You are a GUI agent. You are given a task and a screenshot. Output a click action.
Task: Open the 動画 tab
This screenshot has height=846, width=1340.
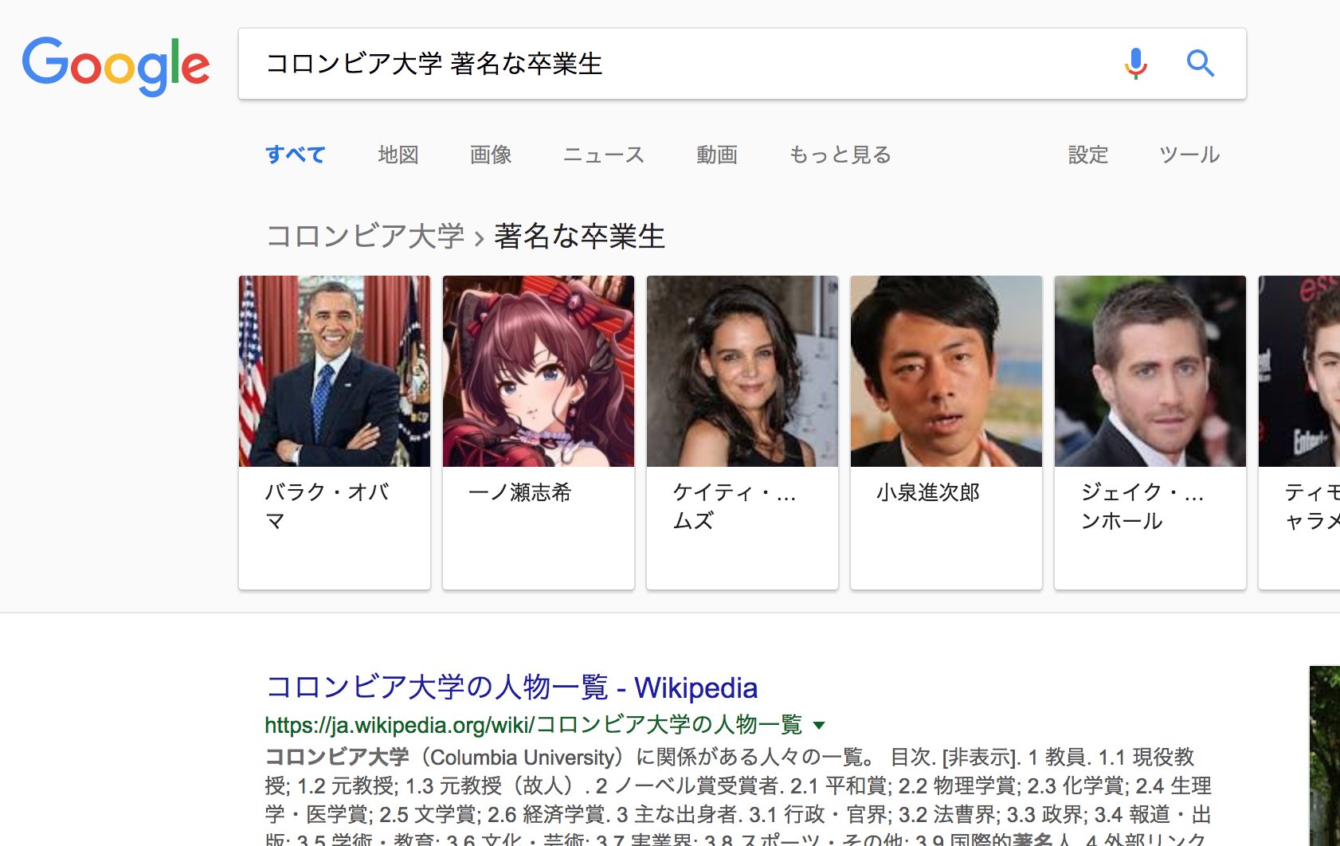point(717,155)
